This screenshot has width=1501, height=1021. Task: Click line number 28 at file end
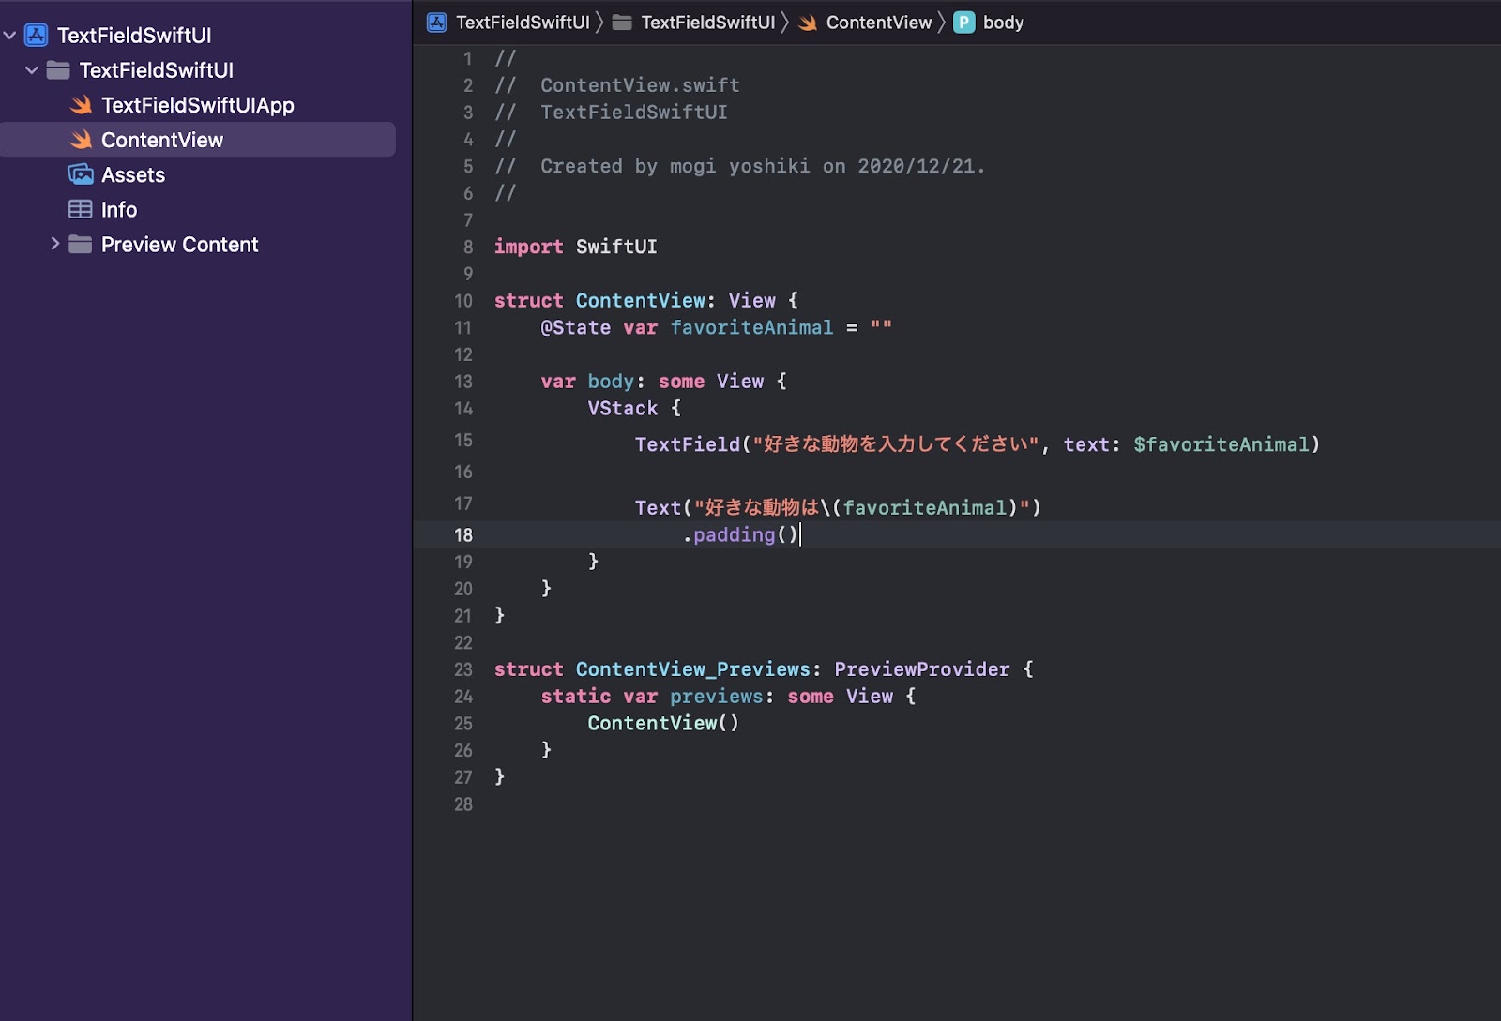click(463, 804)
